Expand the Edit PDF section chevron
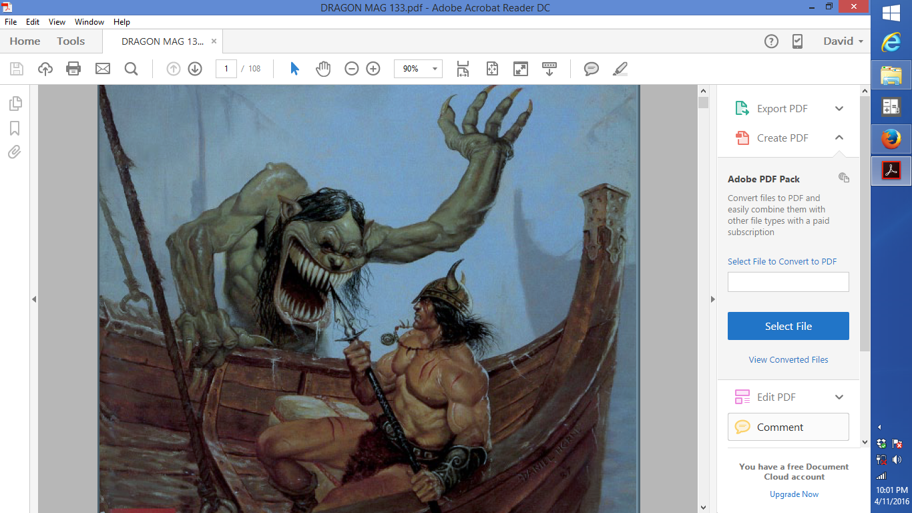The height and width of the screenshot is (513, 912). click(x=839, y=397)
